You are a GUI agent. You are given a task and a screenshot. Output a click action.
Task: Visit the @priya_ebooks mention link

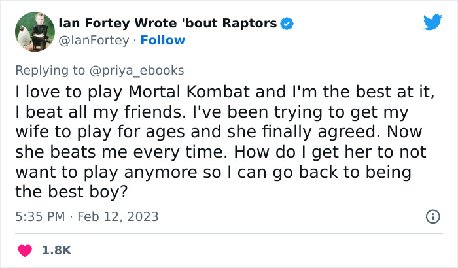coord(143,69)
